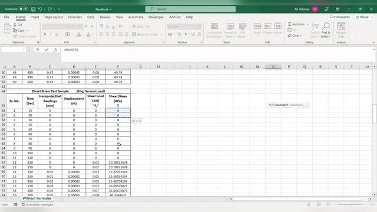Image resolution: width=377 pixels, height=212 pixels.
Task: Click the Insert Function fx icon
Action: [x=55, y=49]
